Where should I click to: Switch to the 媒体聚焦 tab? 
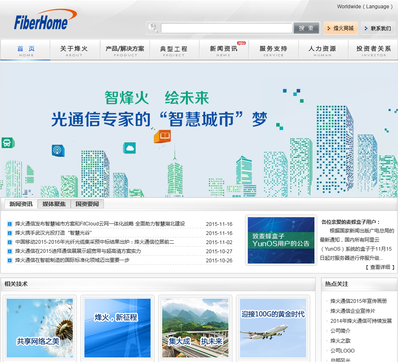[x=54, y=204]
